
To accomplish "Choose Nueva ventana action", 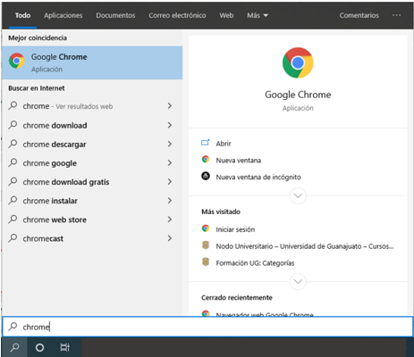I will click(239, 161).
